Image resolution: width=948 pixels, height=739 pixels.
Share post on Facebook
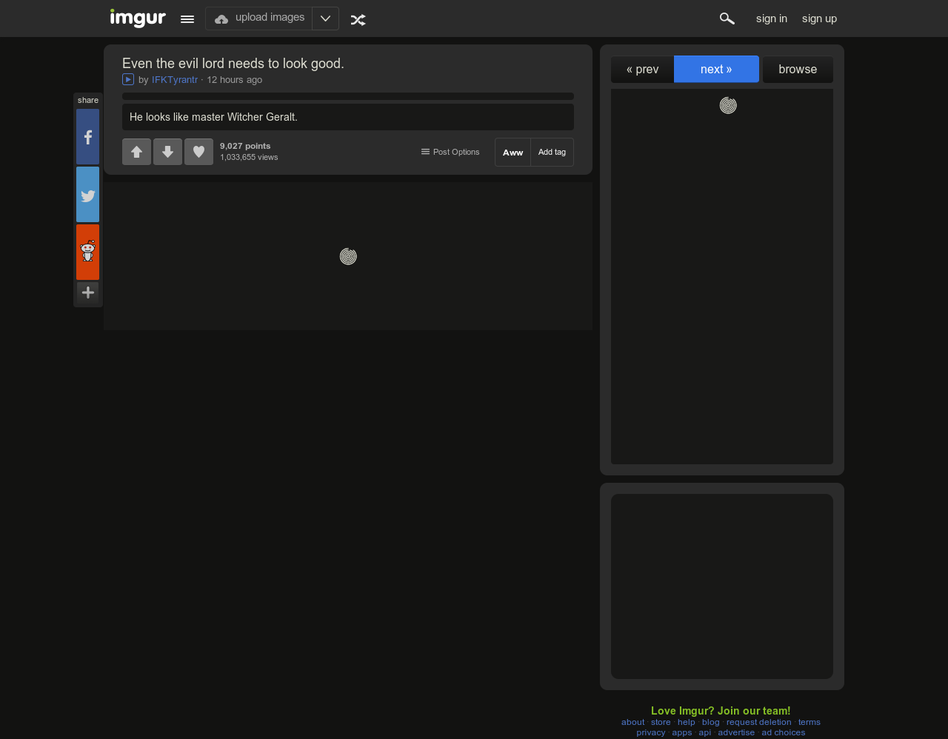click(x=87, y=137)
